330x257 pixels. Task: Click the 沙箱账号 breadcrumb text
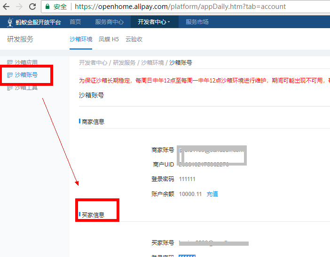click(181, 62)
